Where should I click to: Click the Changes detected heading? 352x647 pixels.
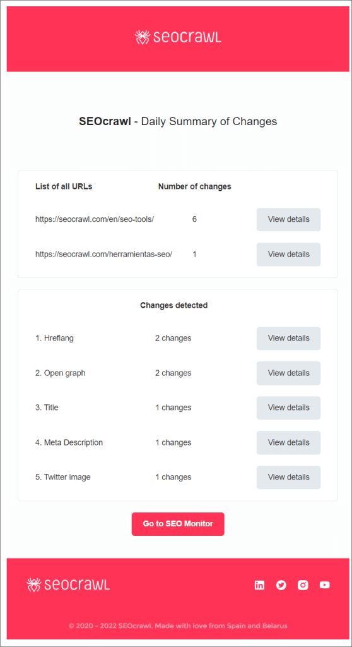pyautogui.click(x=174, y=305)
